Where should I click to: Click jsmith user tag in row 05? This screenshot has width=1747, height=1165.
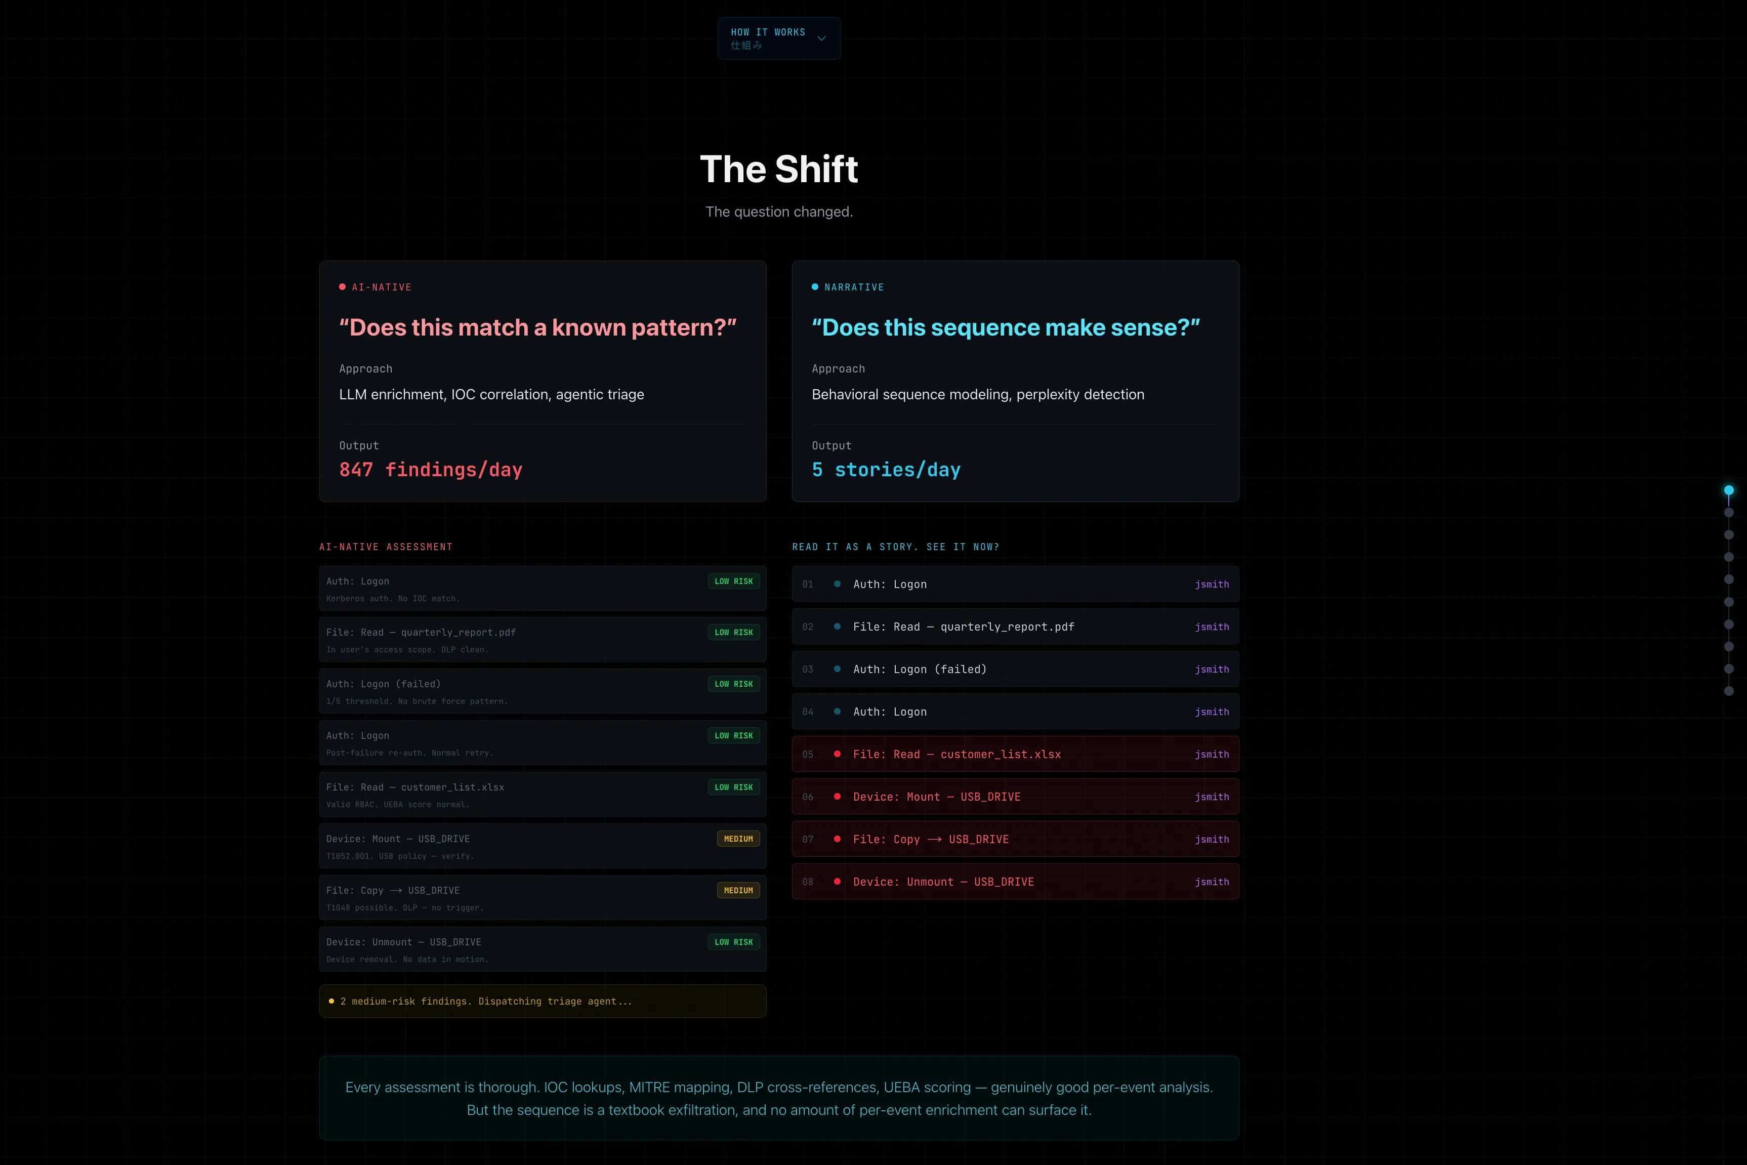1212,754
